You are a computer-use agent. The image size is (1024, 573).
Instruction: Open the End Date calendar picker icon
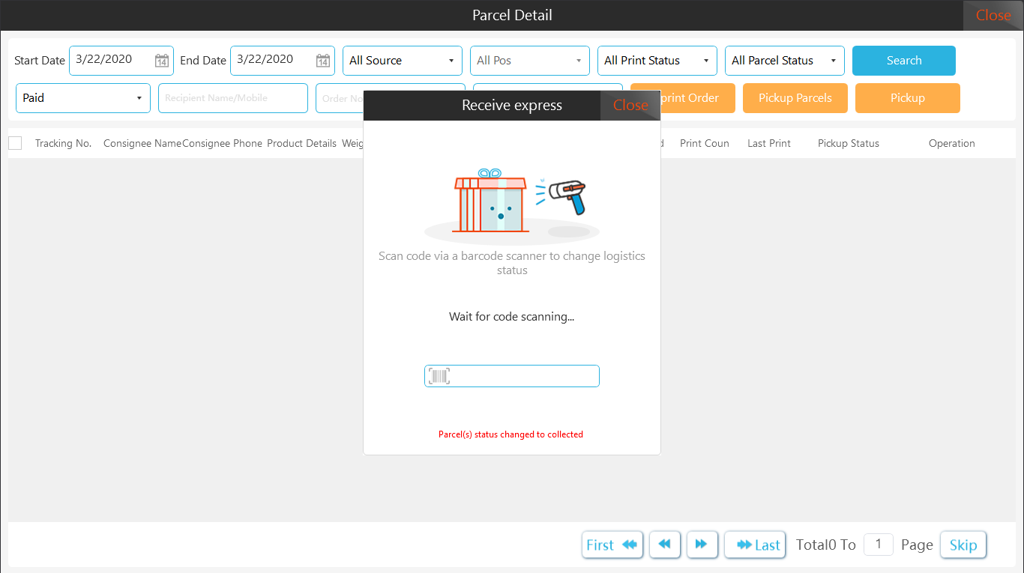[322, 61]
